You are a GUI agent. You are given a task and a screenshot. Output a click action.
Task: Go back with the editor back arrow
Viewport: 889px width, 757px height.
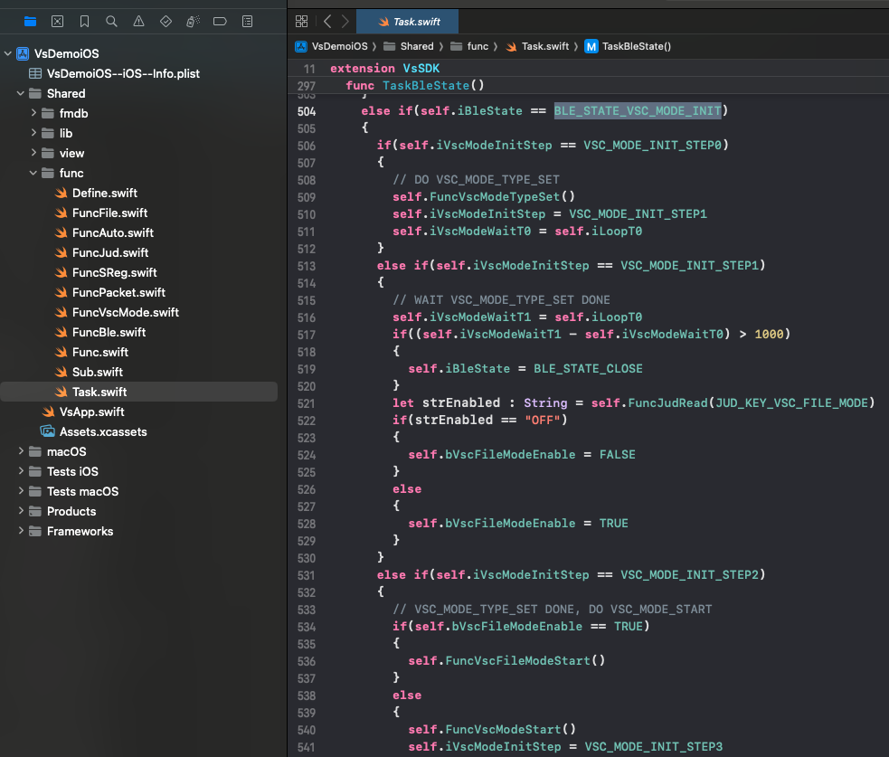tap(327, 21)
